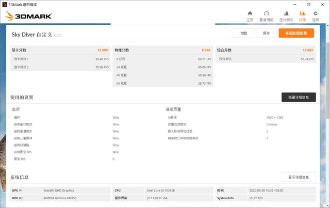Click the Intel Core i5-10210U CPU value
Image resolution: width=330 pixels, height=208 pixels.
[161, 190]
